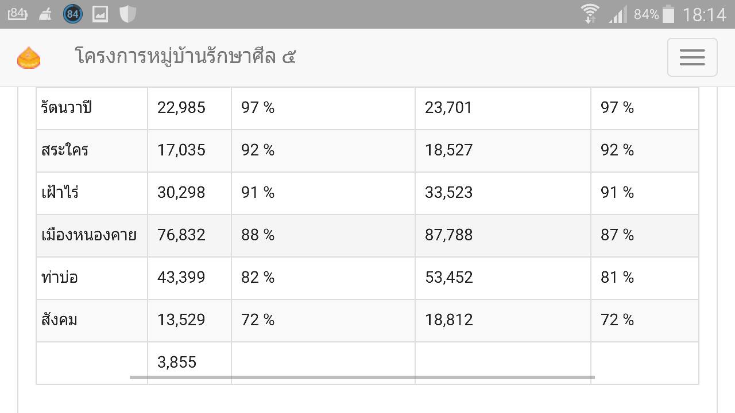
Task: Tap the round blue 84 notification icon
Action: point(72,14)
